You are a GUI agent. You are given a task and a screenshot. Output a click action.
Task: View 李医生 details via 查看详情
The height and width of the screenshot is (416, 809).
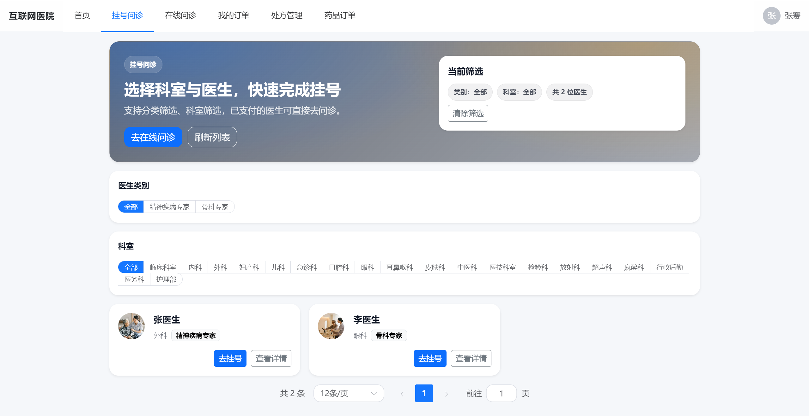point(471,358)
